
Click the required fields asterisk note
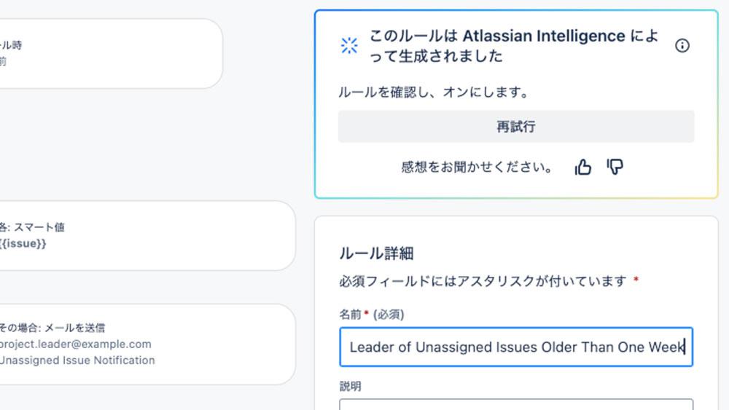click(x=488, y=281)
